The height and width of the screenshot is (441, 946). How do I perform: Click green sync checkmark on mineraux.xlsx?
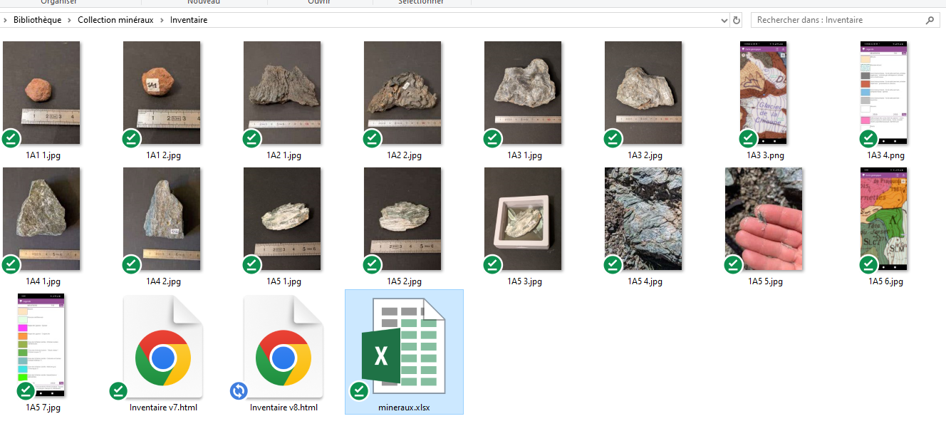pyautogui.click(x=360, y=390)
